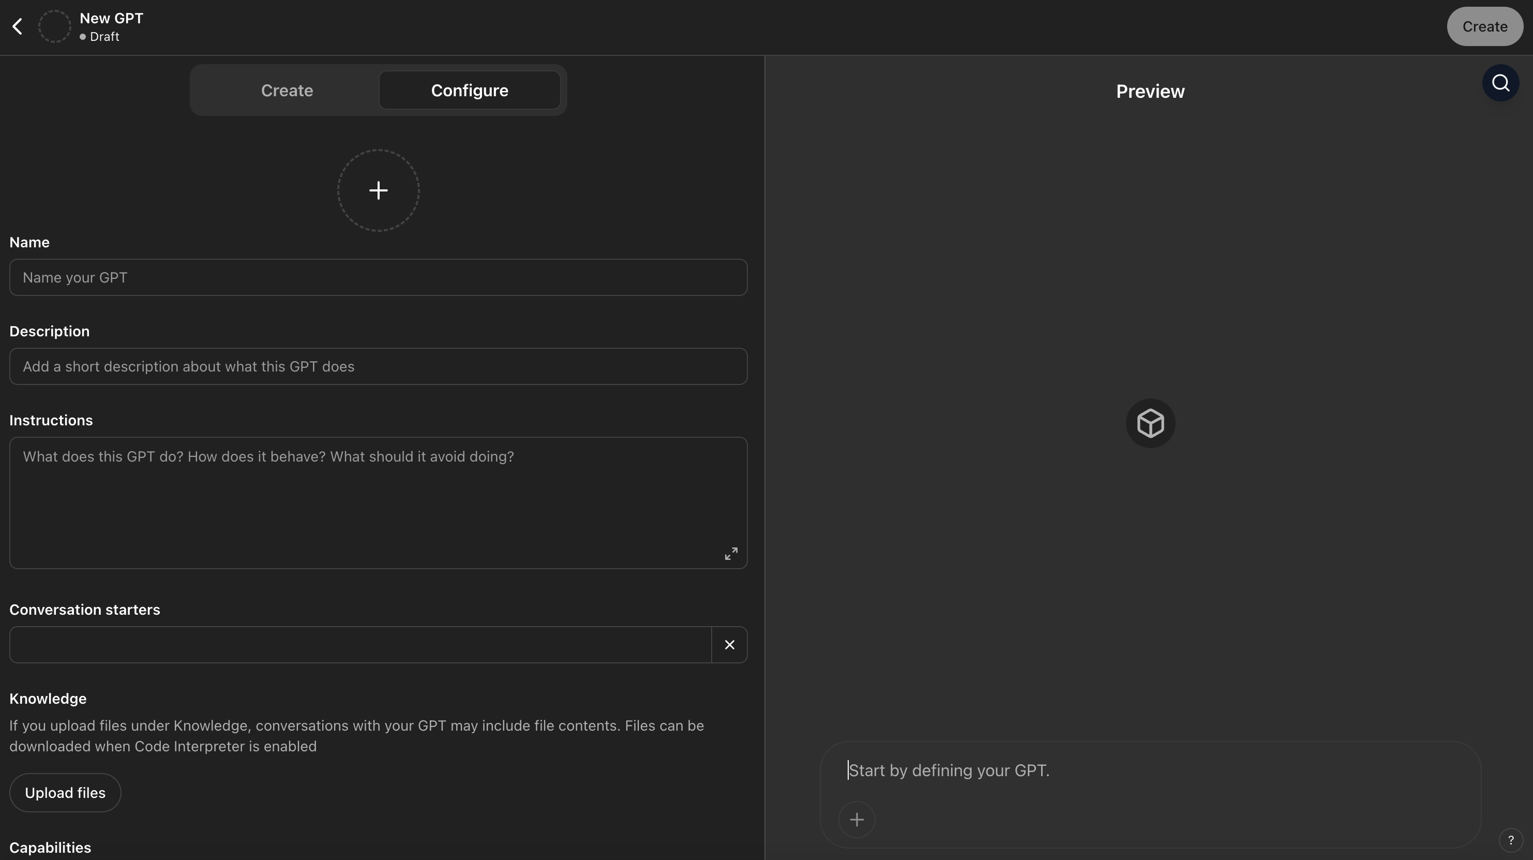Click the back arrow icon

(x=18, y=27)
